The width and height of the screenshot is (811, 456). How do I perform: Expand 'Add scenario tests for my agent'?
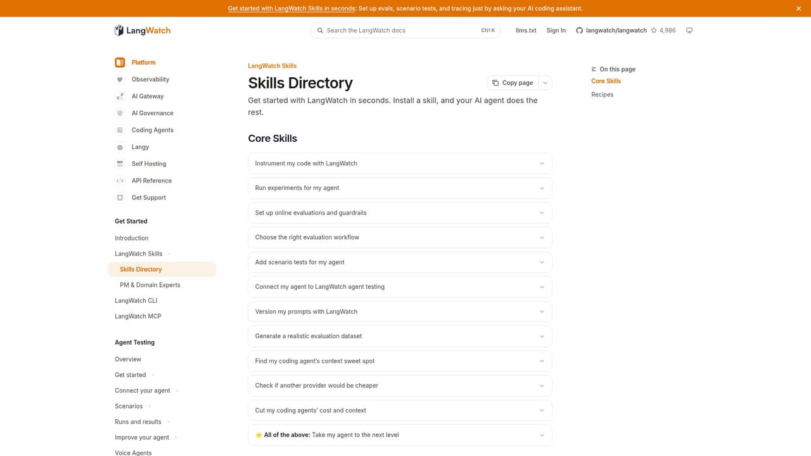coord(400,262)
